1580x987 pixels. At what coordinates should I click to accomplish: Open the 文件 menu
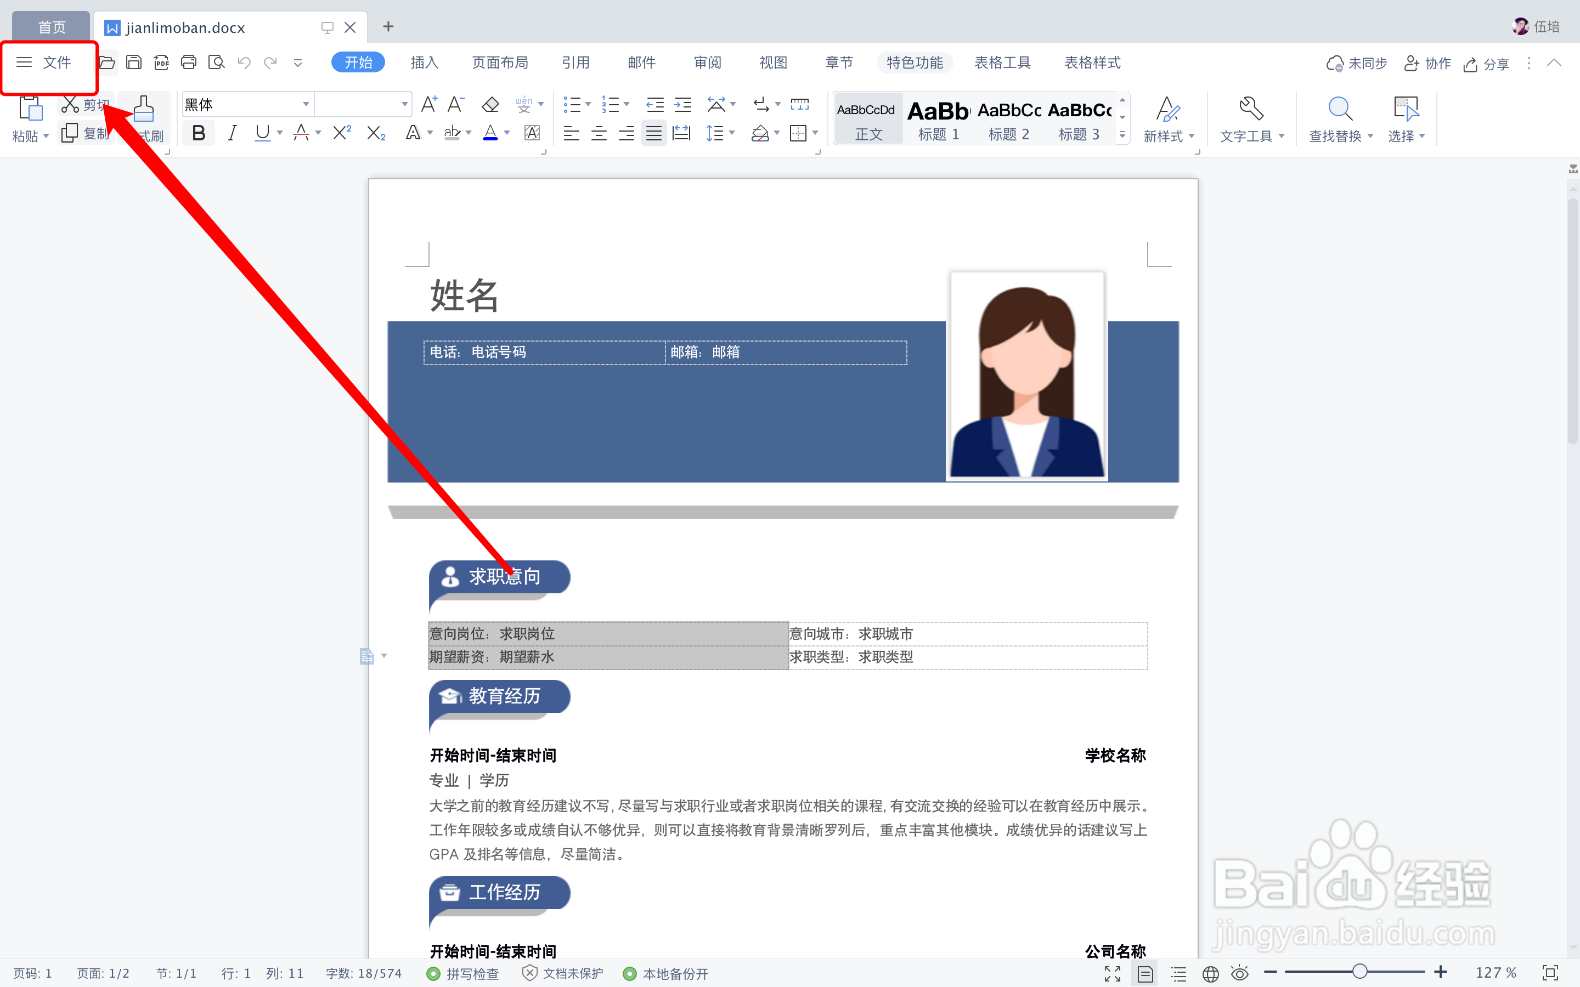[46, 63]
